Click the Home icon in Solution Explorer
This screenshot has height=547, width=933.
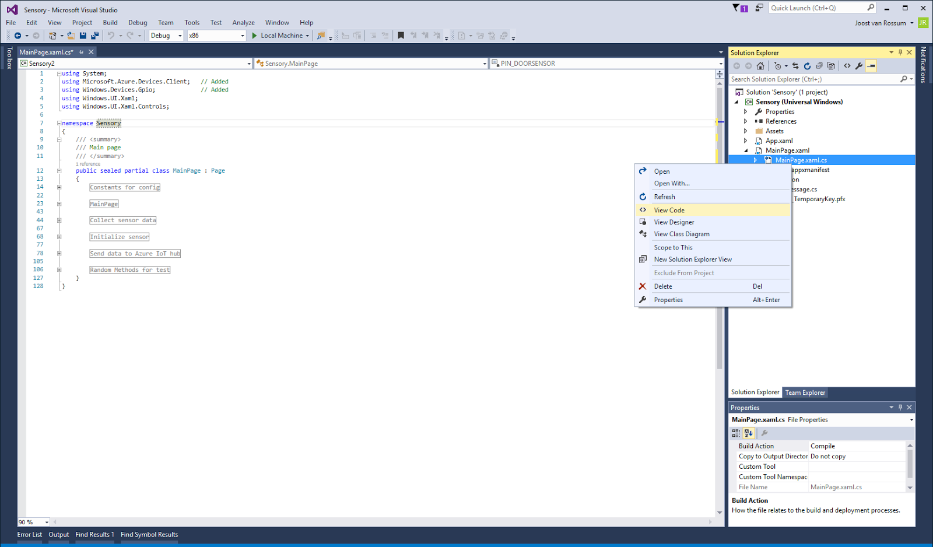(760, 66)
